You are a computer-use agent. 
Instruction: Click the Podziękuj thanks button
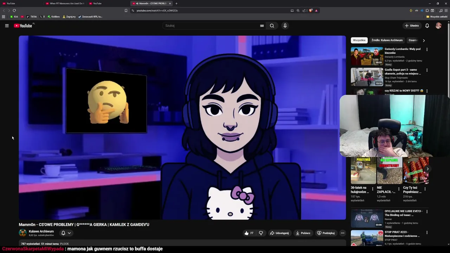pos(326,233)
